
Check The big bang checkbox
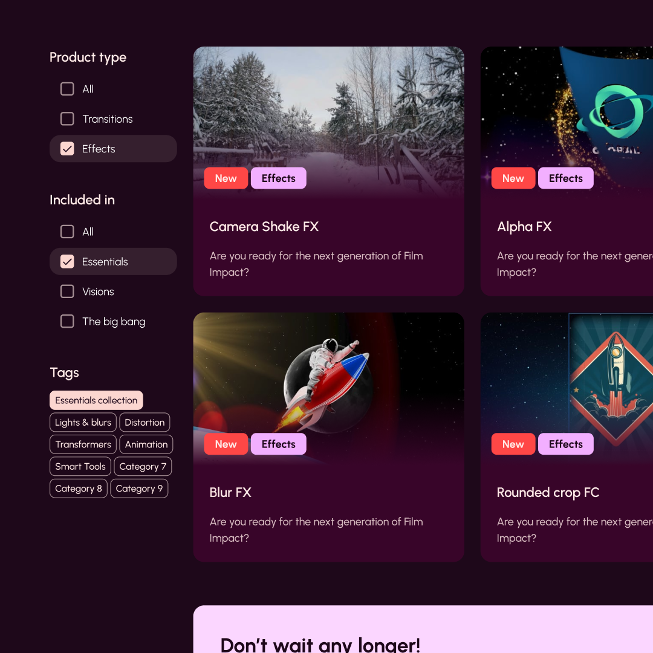pyautogui.click(x=67, y=322)
